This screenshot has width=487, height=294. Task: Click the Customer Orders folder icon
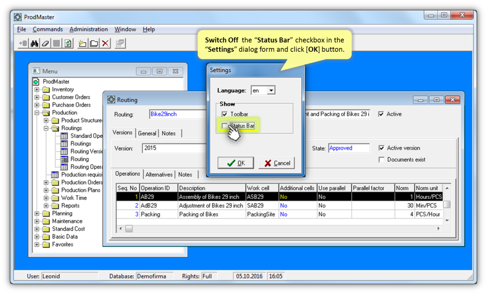click(46, 97)
